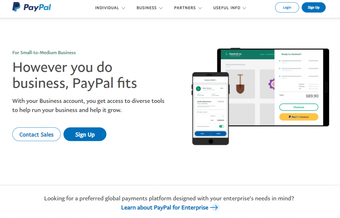The width and height of the screenshot is (340, 218).
Task: Toggle the partial payment switch on phone
Action: 221,126
